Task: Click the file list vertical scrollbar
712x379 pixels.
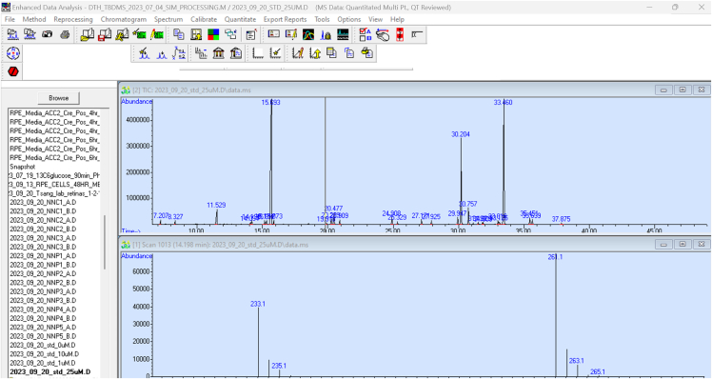Action: (105, 242)
